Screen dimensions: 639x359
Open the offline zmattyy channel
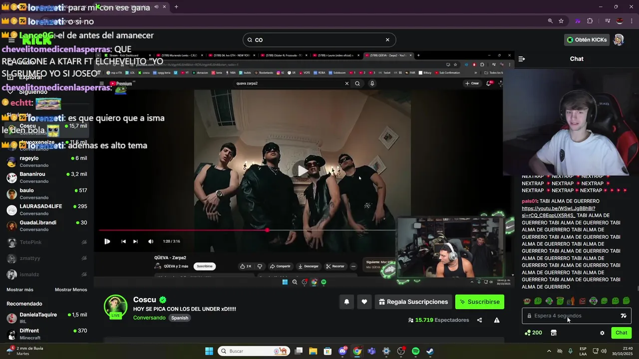coord(48,258)
